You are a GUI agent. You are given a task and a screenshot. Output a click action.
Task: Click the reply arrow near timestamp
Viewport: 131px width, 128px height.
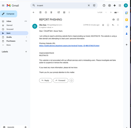click(x=113, y=25)
